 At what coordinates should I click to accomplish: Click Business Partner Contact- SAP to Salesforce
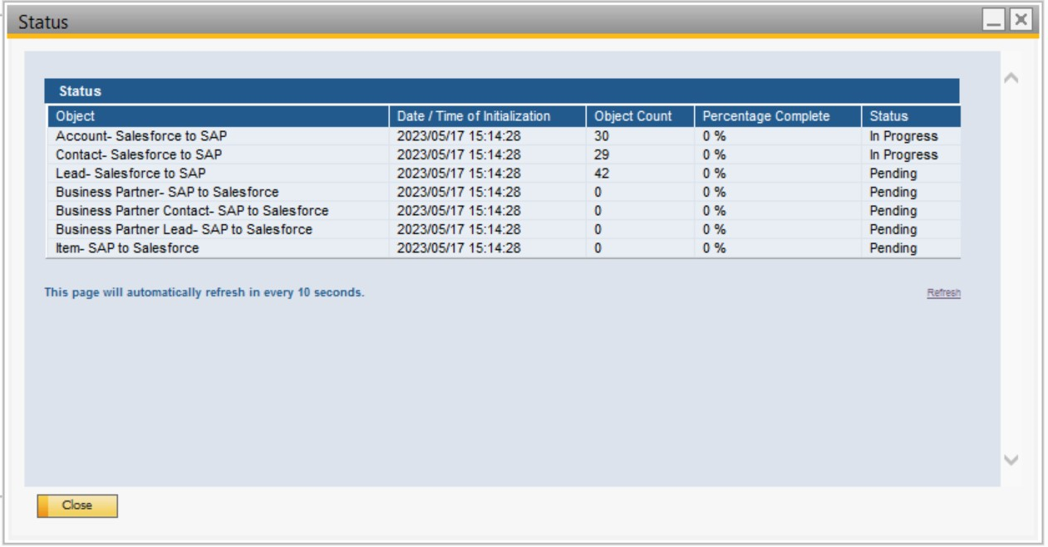(x=192, y=211)
